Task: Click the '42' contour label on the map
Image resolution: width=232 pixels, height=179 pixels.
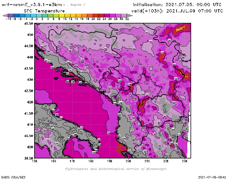Action: (81, 131)
